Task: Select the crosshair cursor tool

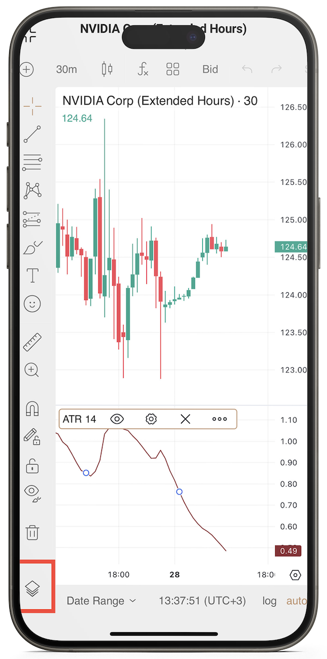Action: (32, 106)
